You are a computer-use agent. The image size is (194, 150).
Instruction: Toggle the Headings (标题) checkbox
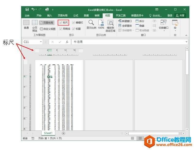(76, 29)
